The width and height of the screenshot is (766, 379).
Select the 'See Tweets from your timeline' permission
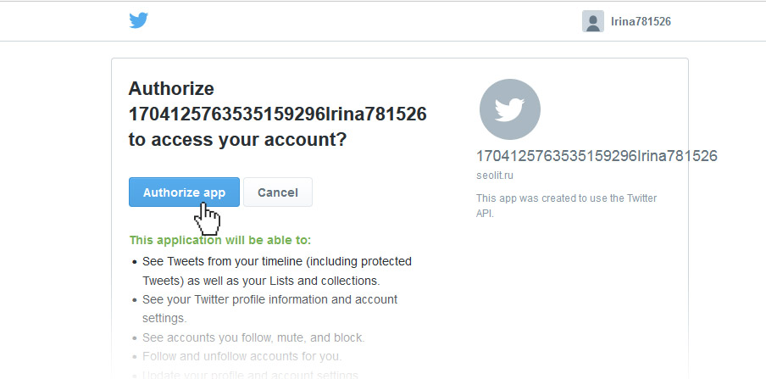point(277,261)
